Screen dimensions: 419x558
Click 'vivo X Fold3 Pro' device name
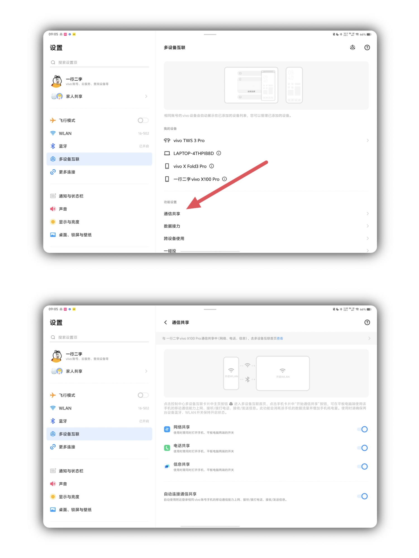[x=190, y=166]
